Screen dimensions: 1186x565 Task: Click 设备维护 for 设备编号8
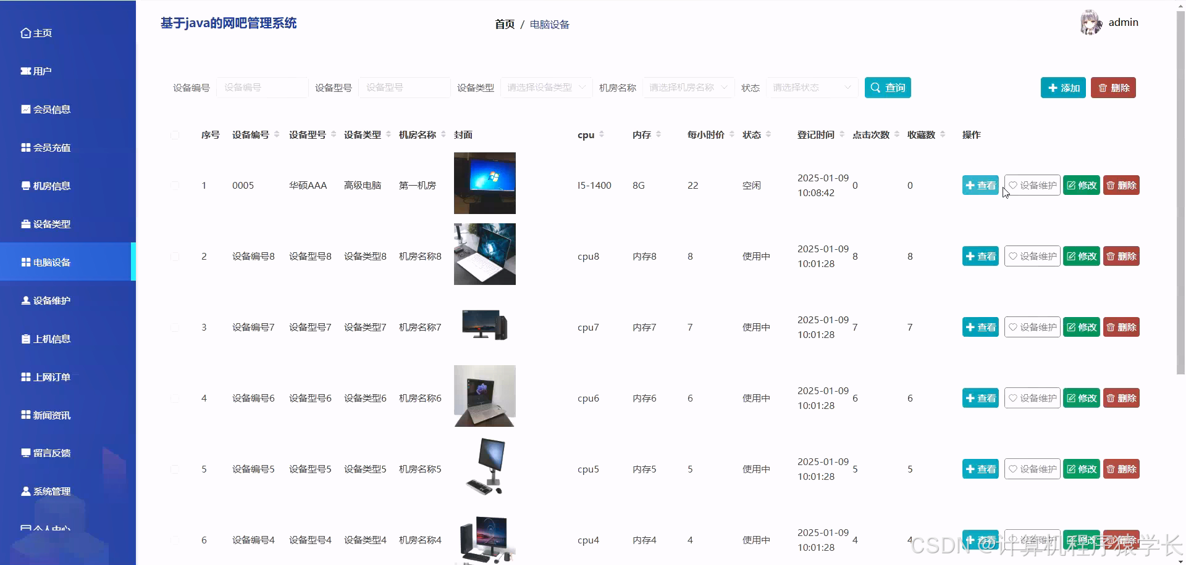tap(1032, 256)
